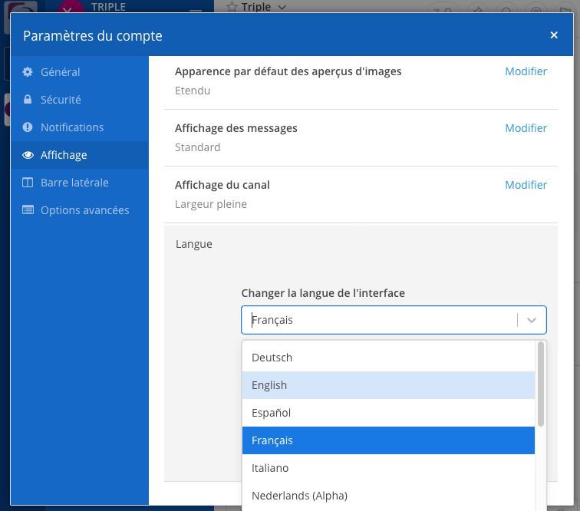The width and height of the screenshot is (580, 511).
Task: Toggle the language dropdown chevron arrow
Action: click(x=532, y=320)
